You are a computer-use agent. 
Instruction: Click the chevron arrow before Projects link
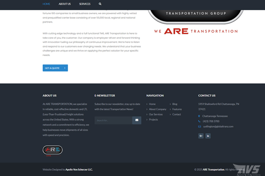[147, 120]
